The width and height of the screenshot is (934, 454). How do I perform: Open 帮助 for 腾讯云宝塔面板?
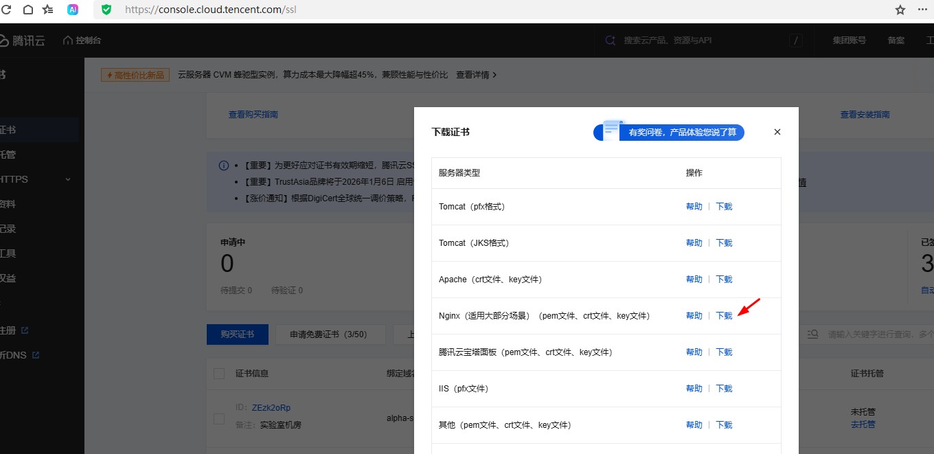tap(694, 352)
